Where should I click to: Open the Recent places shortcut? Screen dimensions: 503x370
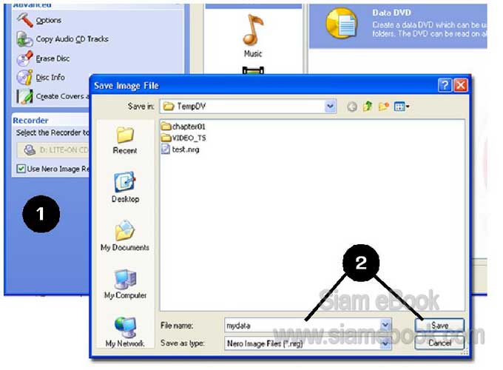(x=125, y=140)
